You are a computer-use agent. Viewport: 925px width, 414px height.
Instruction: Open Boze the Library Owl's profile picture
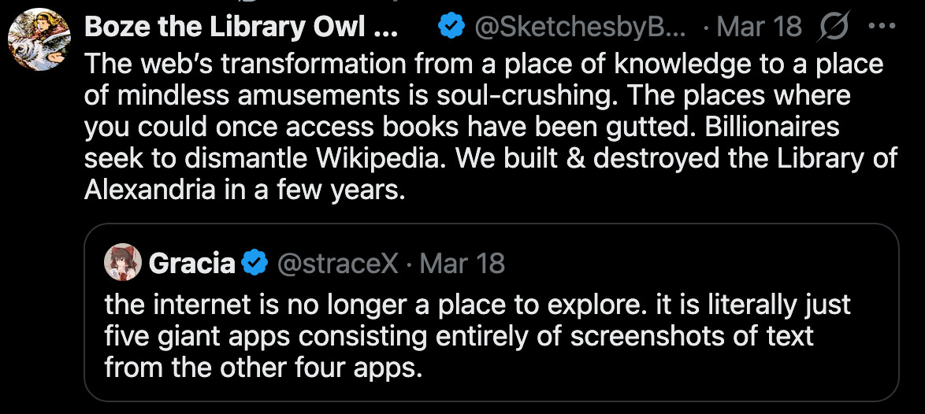point(39,39)
